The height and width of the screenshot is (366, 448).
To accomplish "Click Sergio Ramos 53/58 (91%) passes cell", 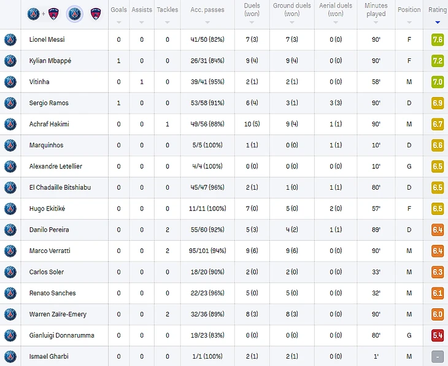I will tap(207, 103).
